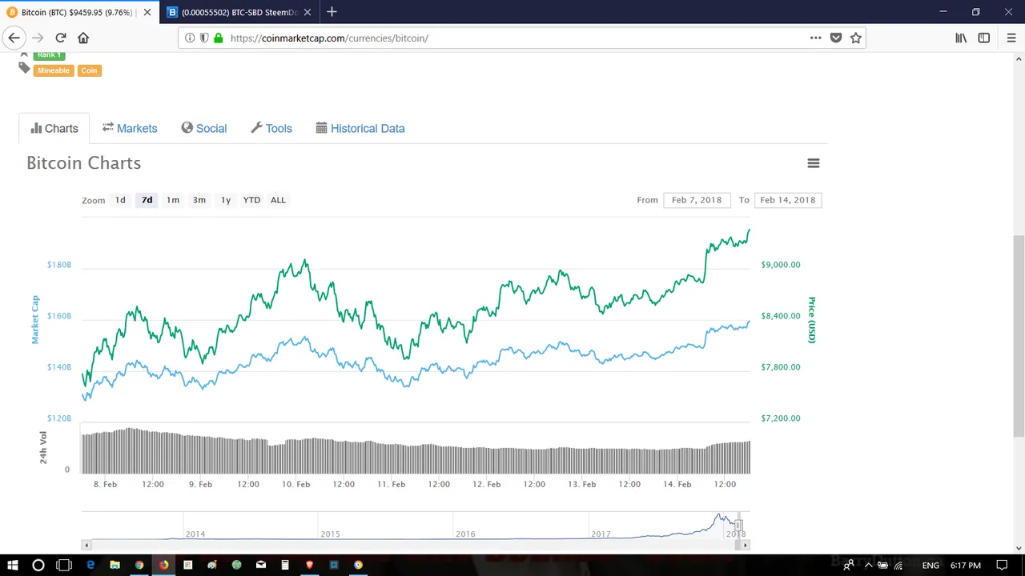The height and width of the screenshot is (576, 1025).
Task: Set chart zoom to YTD
Action: pyautogui.click(x=251, y=200)
